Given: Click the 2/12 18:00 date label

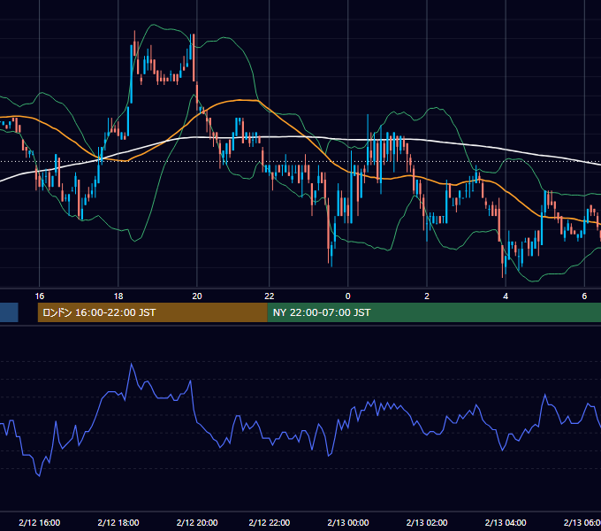Looking at the screenshot, I should coord(118,522).
